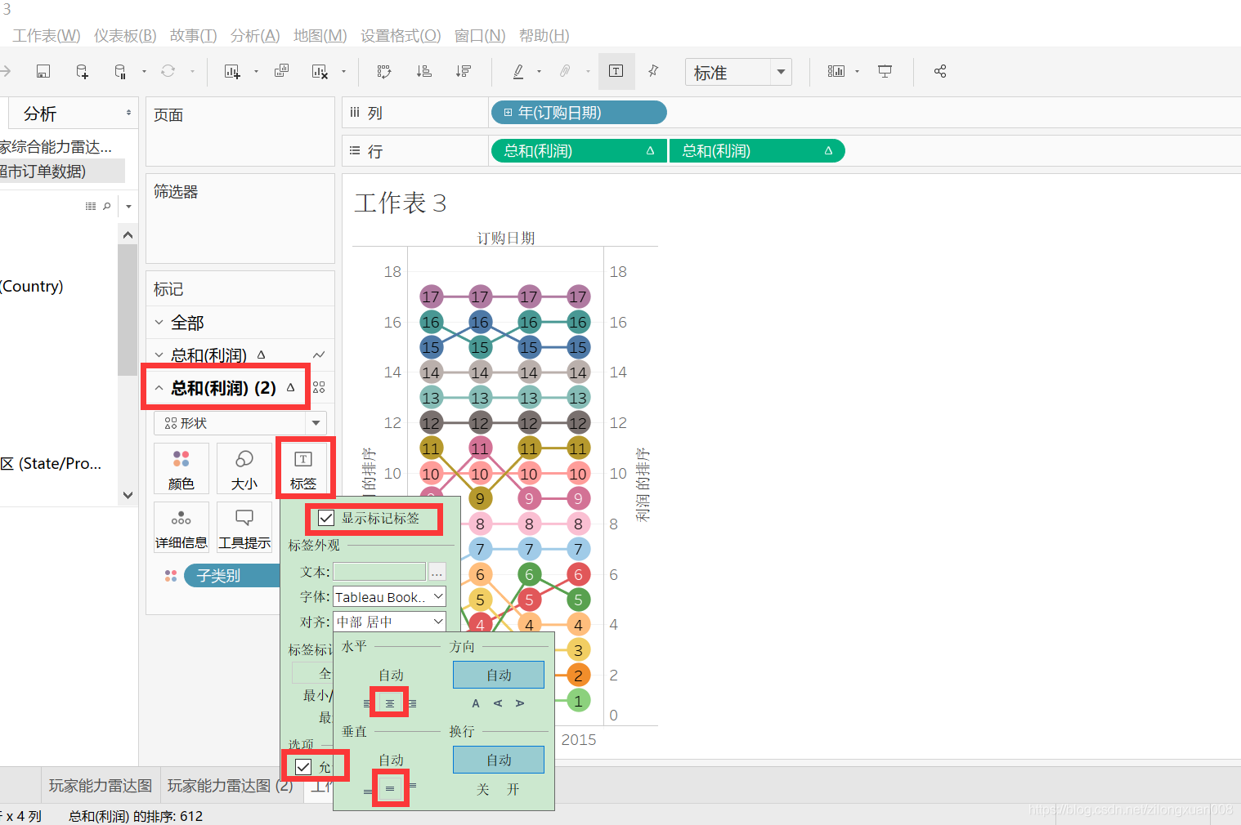Click the green 年(订购日期) Columns pill
This screenshot has width=1241, height=825.
click(x=578, y=112)
